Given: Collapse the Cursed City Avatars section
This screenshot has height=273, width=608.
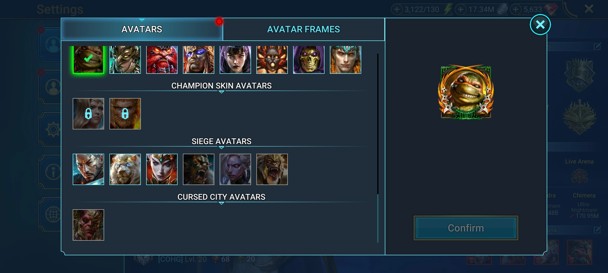Looking at the screenshot, I should click(221, 197).
